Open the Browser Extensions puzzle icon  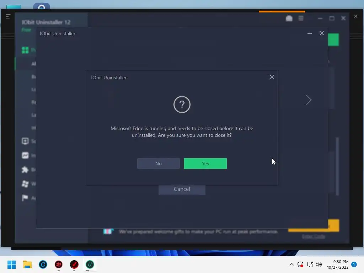pos(25,170)
